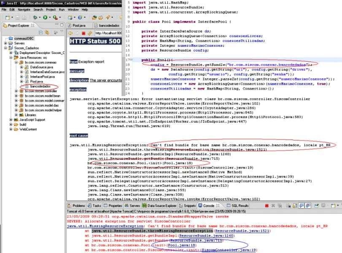Screen dimensions: 342x253
Task: Click the green Run button in toolbar
Action: click(x=45, y=17)
